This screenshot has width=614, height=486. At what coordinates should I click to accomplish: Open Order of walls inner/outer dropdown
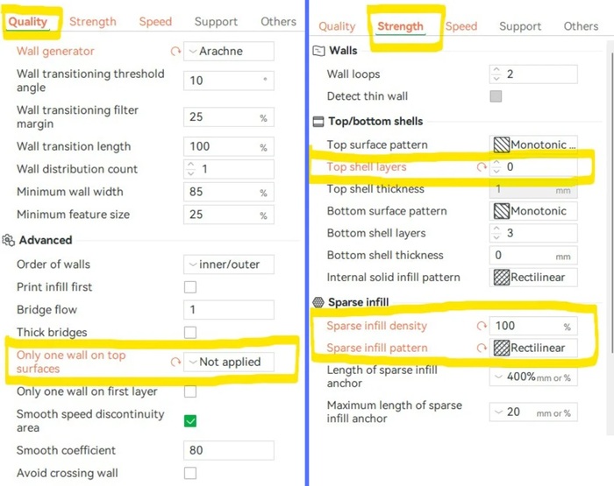tap(229, 264)
